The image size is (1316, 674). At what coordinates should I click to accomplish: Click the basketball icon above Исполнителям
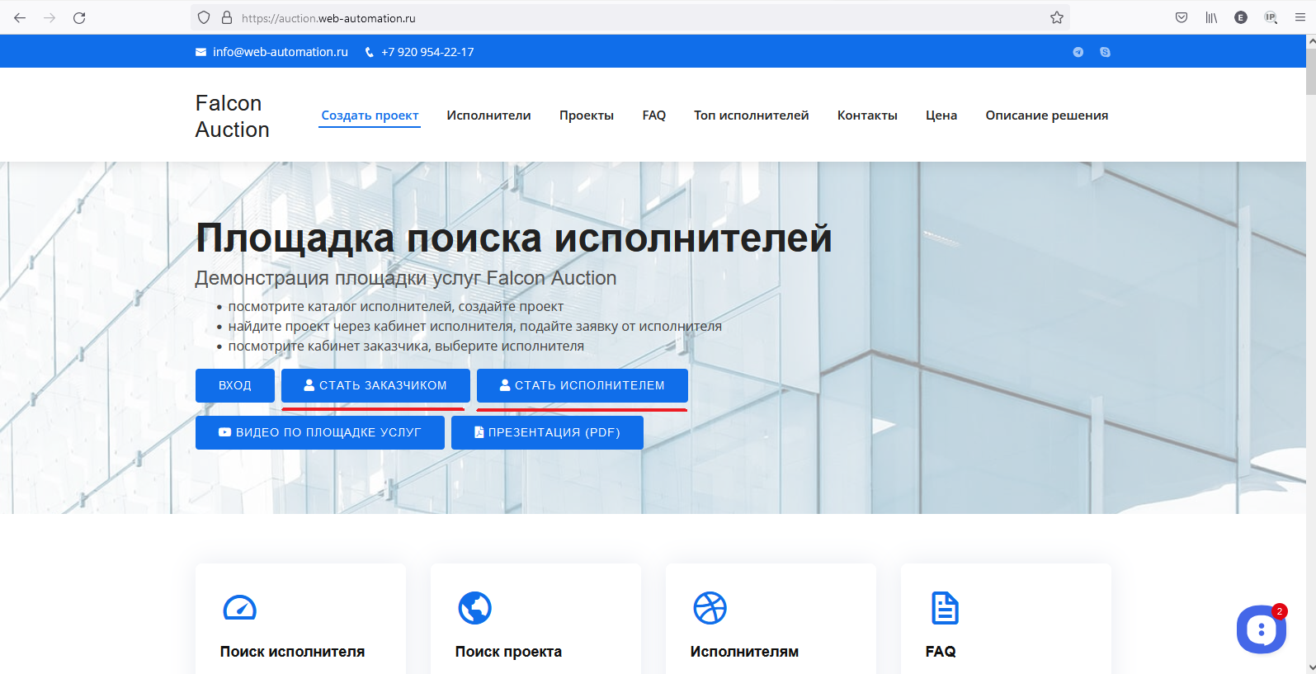tap(710, 608)
